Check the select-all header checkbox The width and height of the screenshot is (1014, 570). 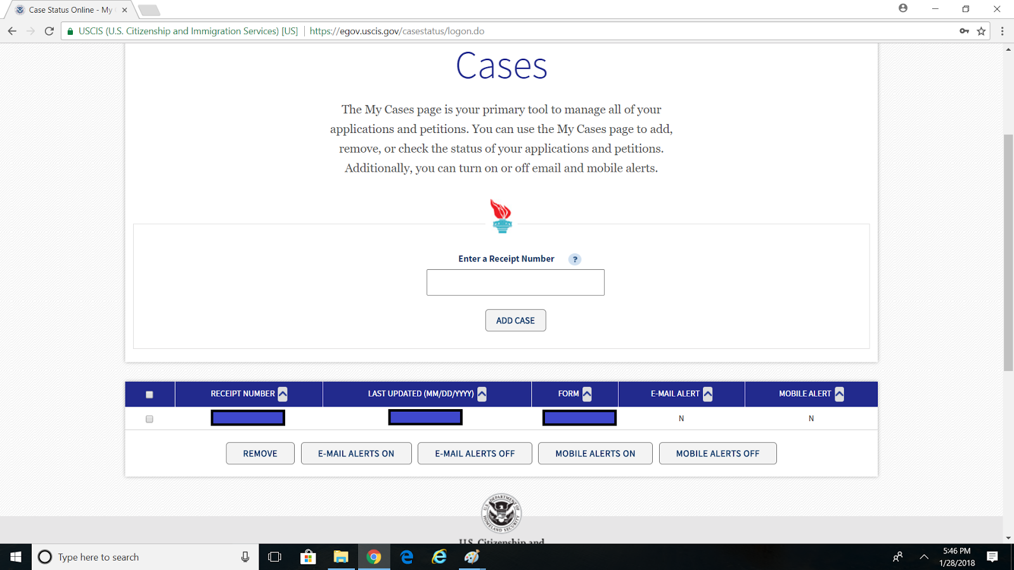click(x=150, y=395)
